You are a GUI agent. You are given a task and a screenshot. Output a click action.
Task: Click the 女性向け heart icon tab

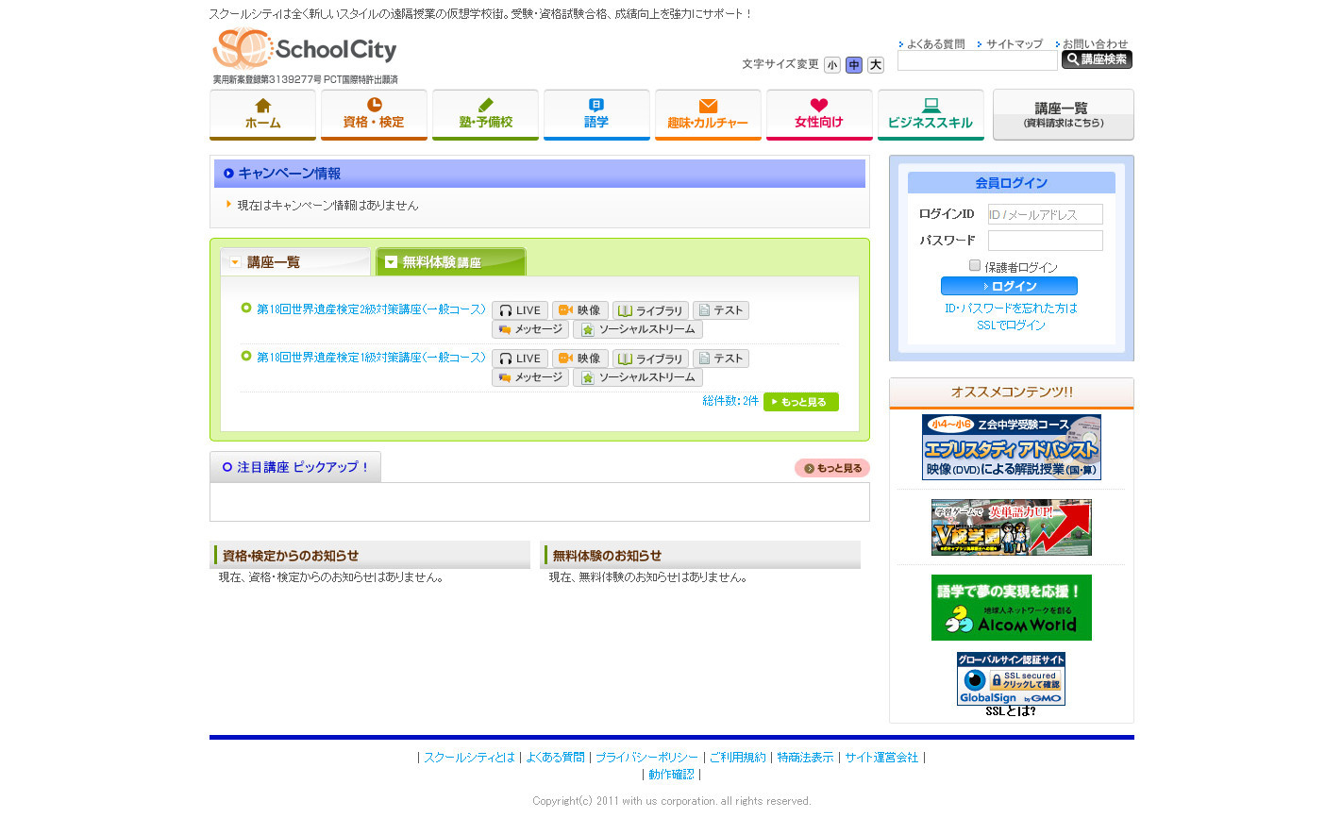tap(819, 114)
